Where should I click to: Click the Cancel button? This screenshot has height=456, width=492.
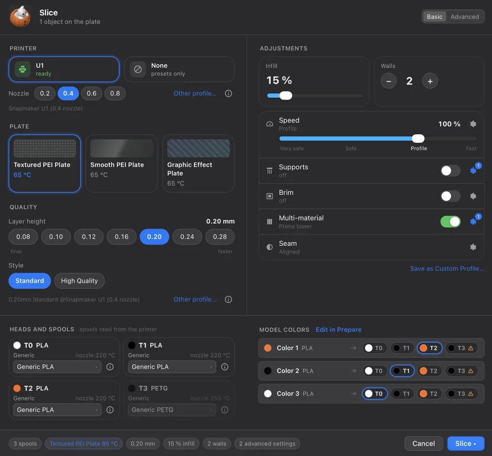point(424,443)
